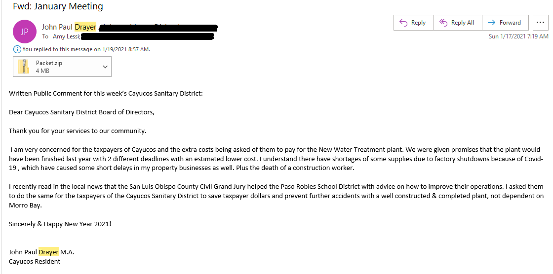This screenshot has width=553, height=274.
Task: Click the "Cayucos Resident" signature line
Action: click(35, 261)
